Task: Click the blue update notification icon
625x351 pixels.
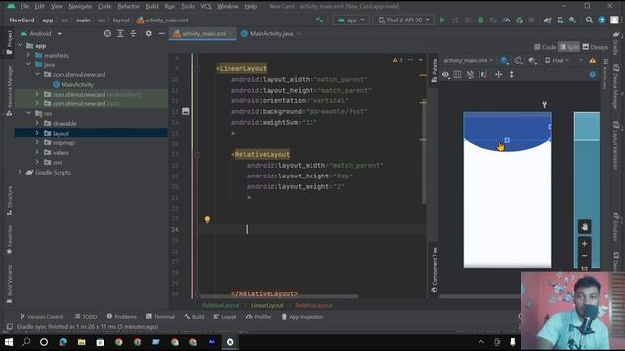Action: tap(602, 19)
